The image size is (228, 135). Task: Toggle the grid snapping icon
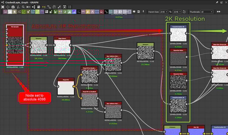pos(70,7)
